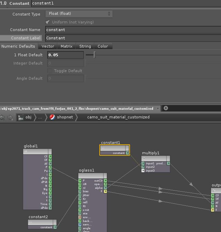
Task: Go back with the left arrow icon
Action: click(x=2, y=117)
